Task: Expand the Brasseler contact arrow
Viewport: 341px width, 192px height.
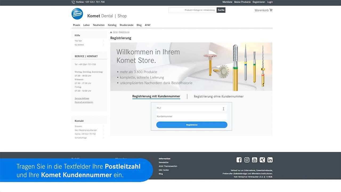Action: click(x=103, y=126)
